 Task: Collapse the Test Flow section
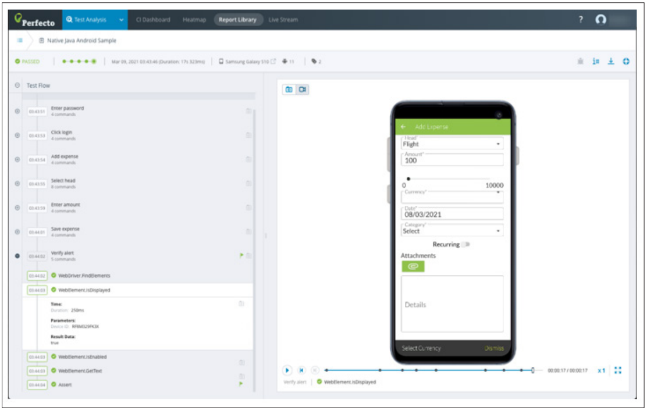click(x=17, y=85)
